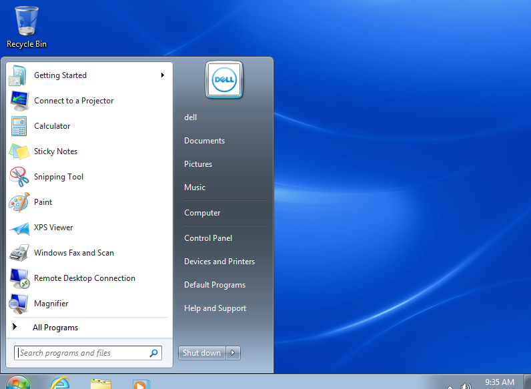Click the XPS Viewer label

pos(53,228)
